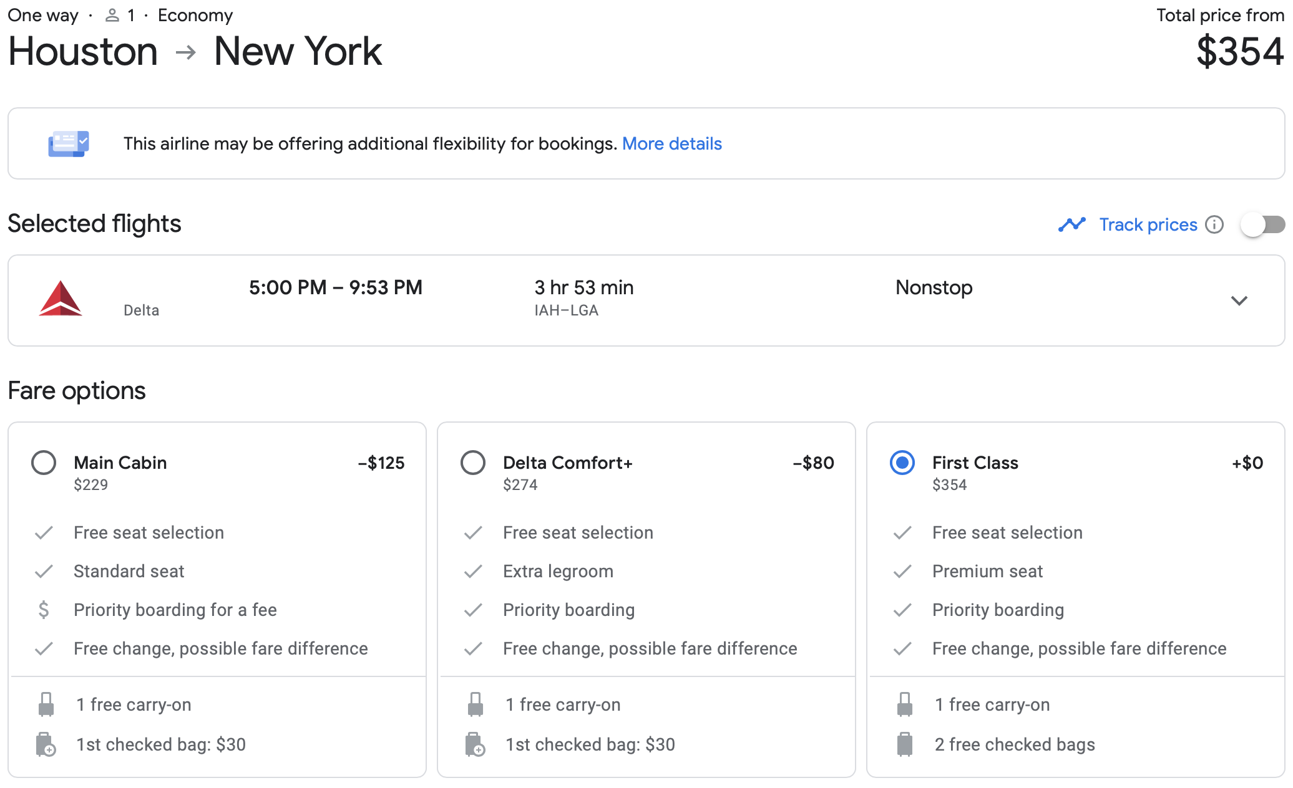This screenshot has width=1293, height=788.
Task: Expand the Delta flight details chevron
Action: click(x=1239, y=300)
